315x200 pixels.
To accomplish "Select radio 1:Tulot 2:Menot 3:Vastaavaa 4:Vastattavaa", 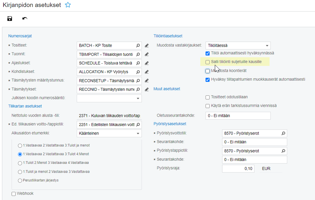I will pyautogui.click(x=20, y=163).
